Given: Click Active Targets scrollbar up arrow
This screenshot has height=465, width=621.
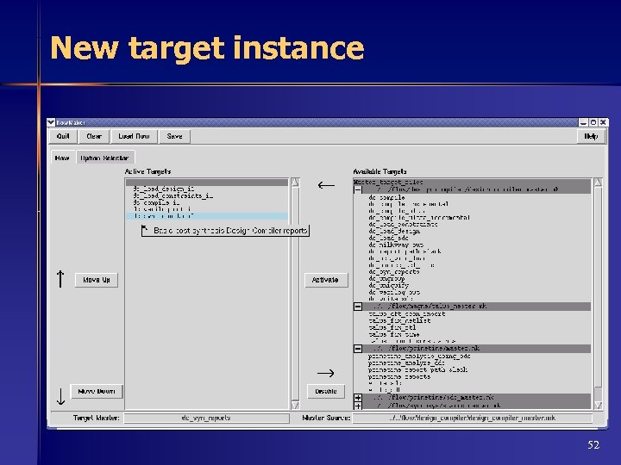Looking at the screenshot, I should [295, 183].
